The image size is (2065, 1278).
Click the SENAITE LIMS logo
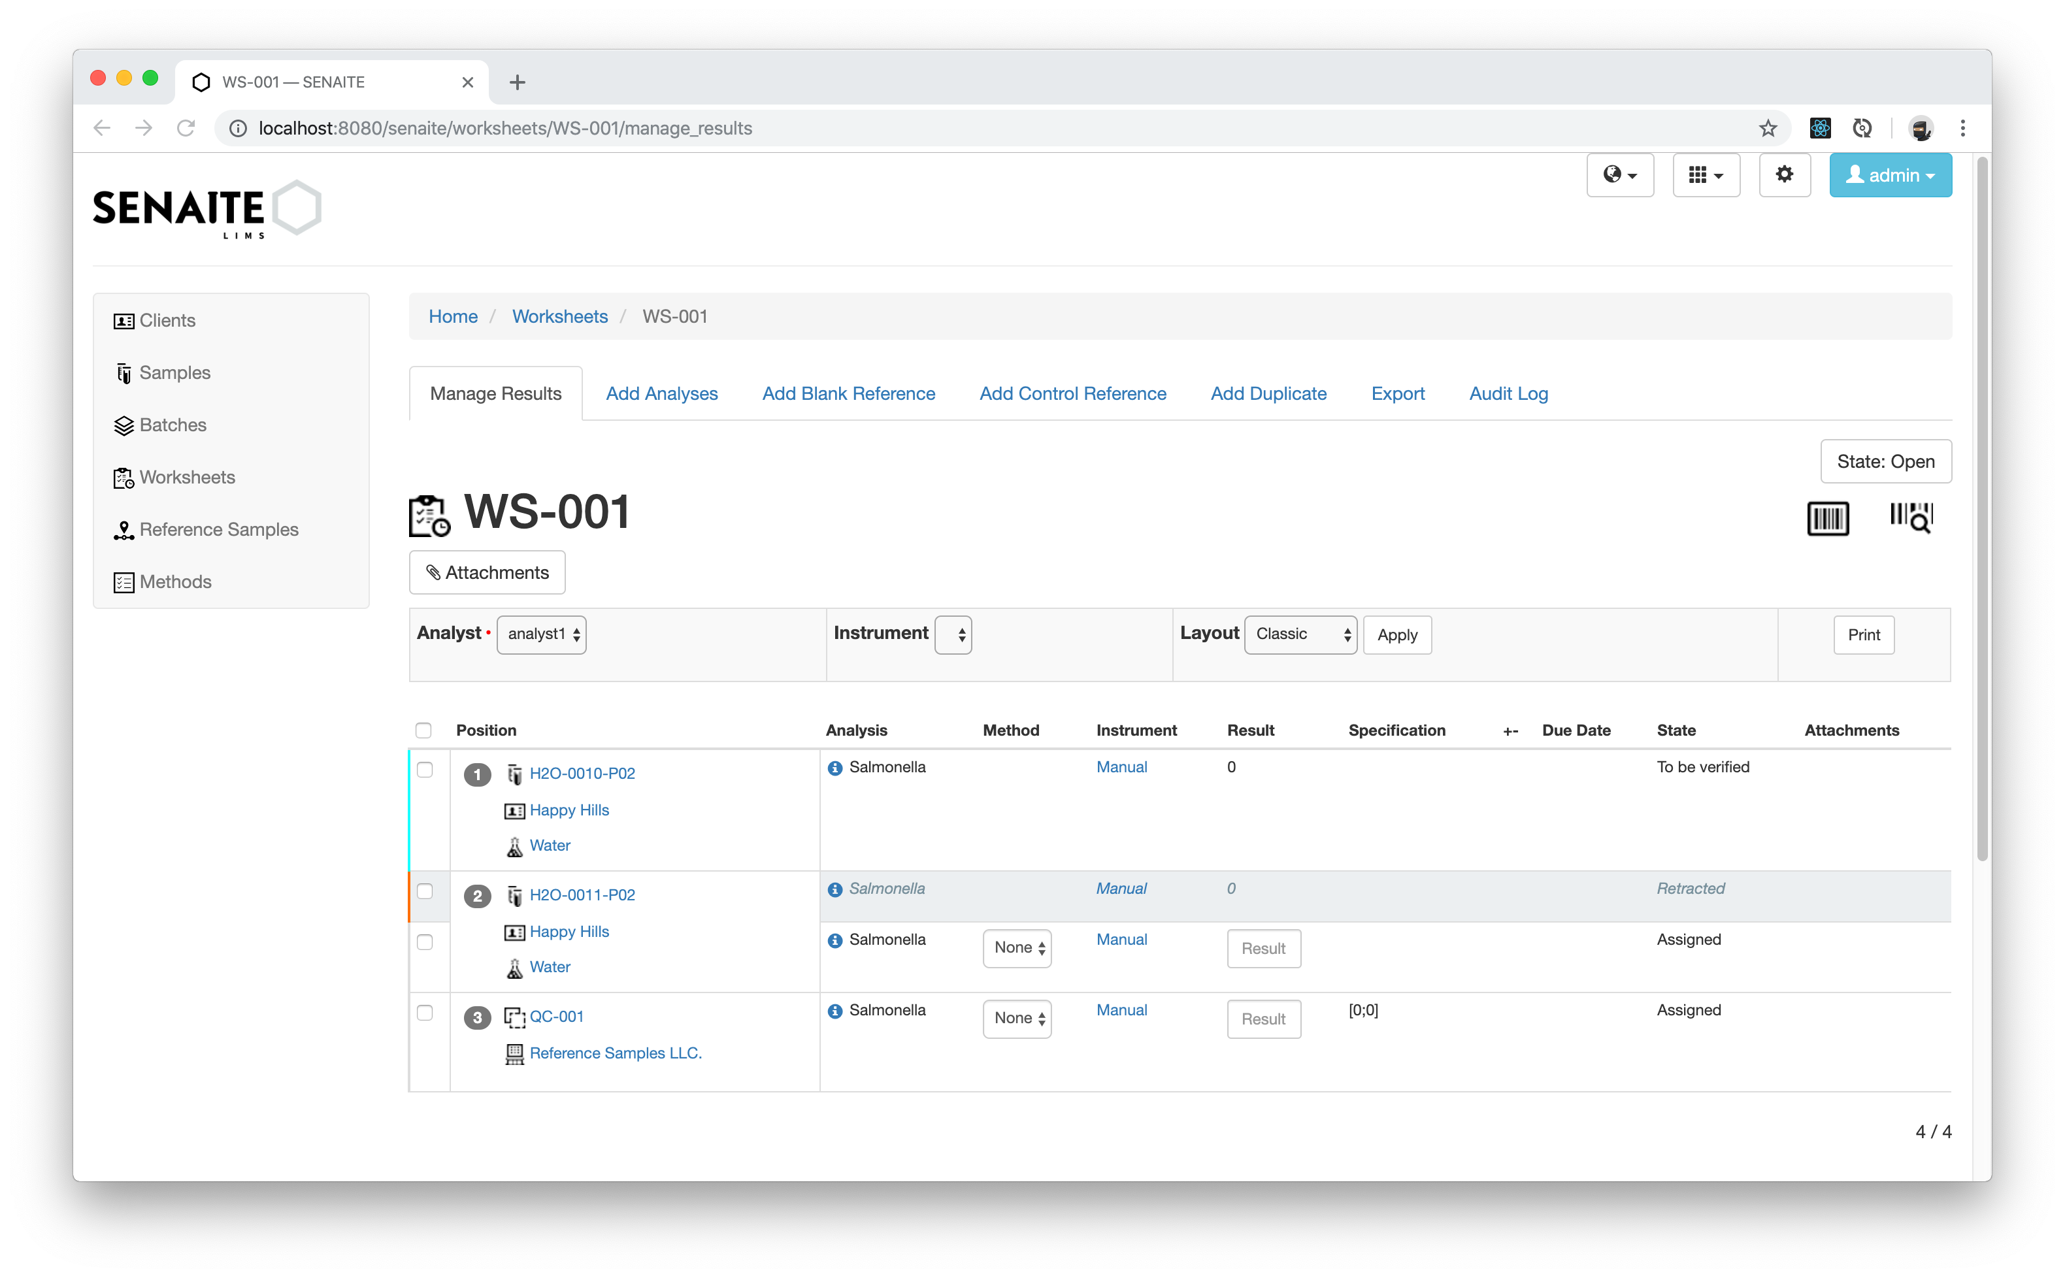207,209
